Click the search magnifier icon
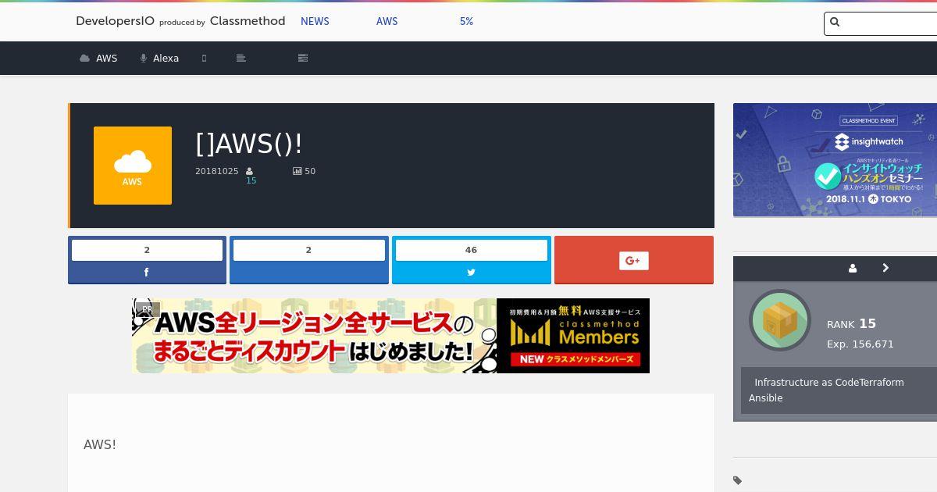Image resolution: width=937 pixels, height=492 pixels. (x=835, y=23)
